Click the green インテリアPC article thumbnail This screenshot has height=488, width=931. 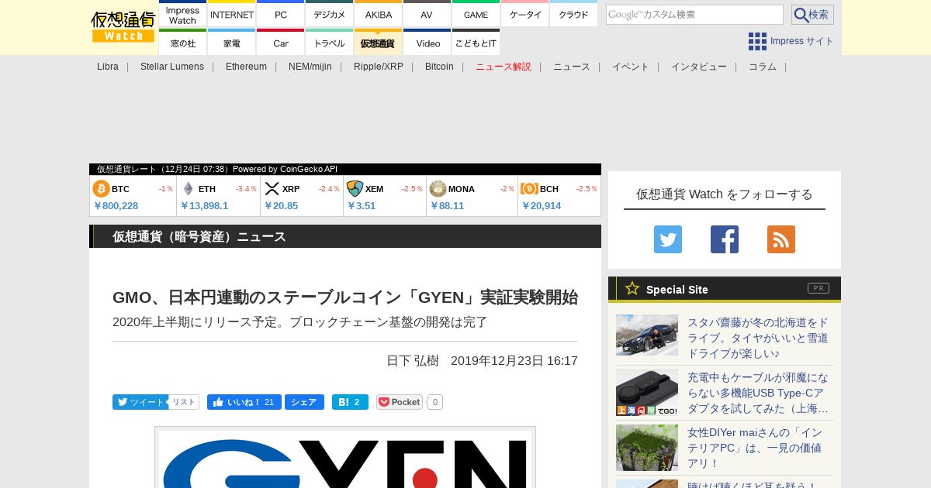(x=647, y=448)
